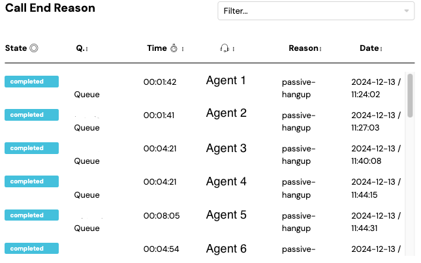Image resolution: width=421 pixels, height=263 pixels.
Task: Click the stopwatch icon beside Time
Action: 174,48
